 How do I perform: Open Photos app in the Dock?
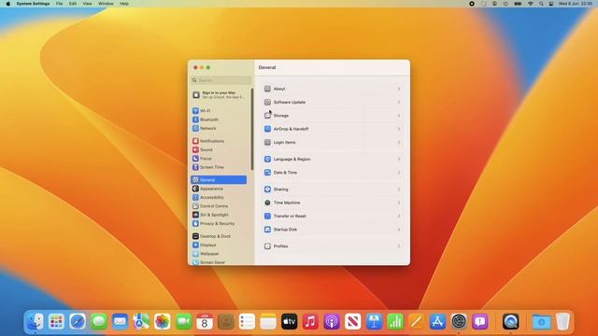tap(162, 321)
